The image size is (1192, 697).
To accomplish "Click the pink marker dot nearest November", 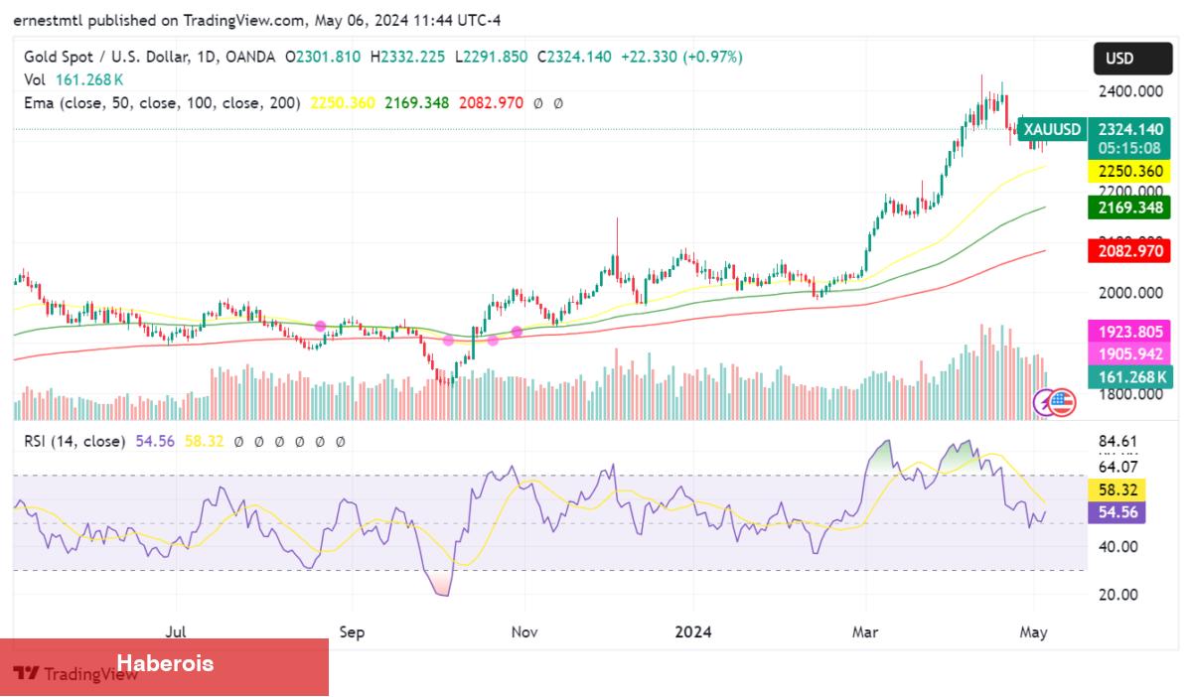I will [517, 331].
